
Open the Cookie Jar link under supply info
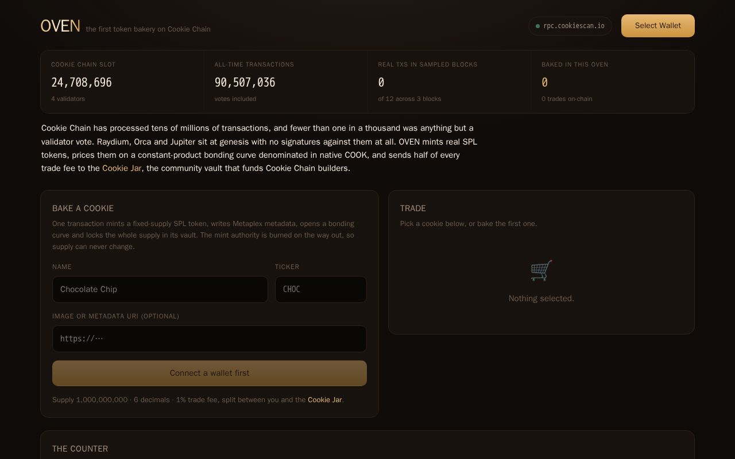(x=324, y=399)
